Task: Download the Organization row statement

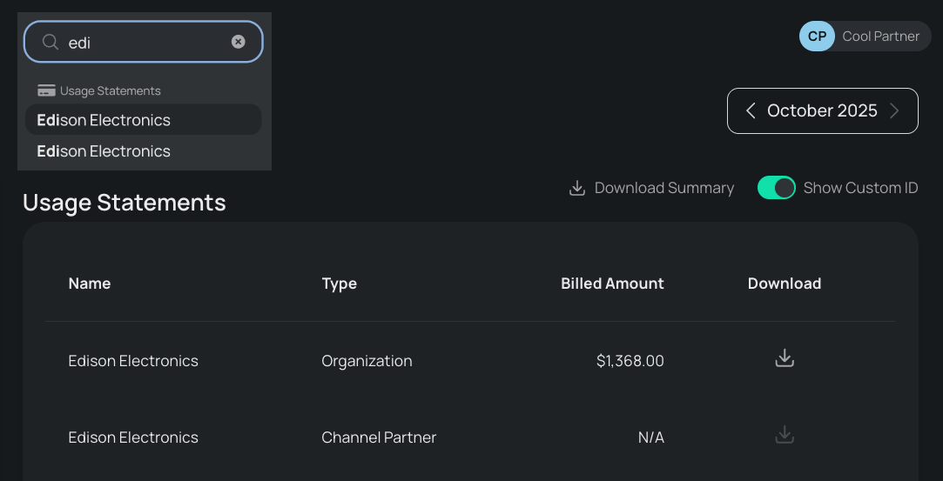Action: [785, 357]
